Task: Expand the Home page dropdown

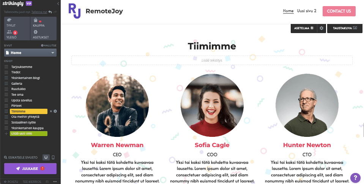Action: point(30,53)
